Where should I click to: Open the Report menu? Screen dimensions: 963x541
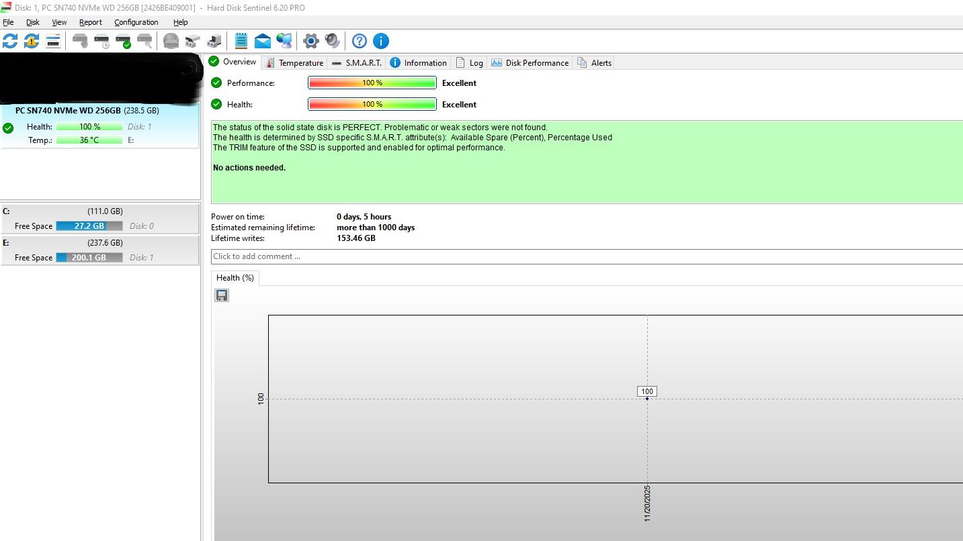90,22
